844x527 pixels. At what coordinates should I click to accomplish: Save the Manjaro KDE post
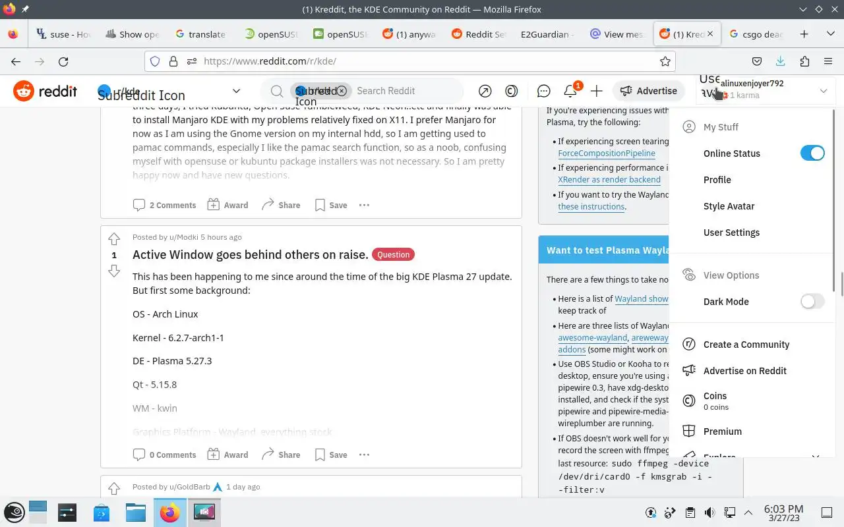pos(331,205)
